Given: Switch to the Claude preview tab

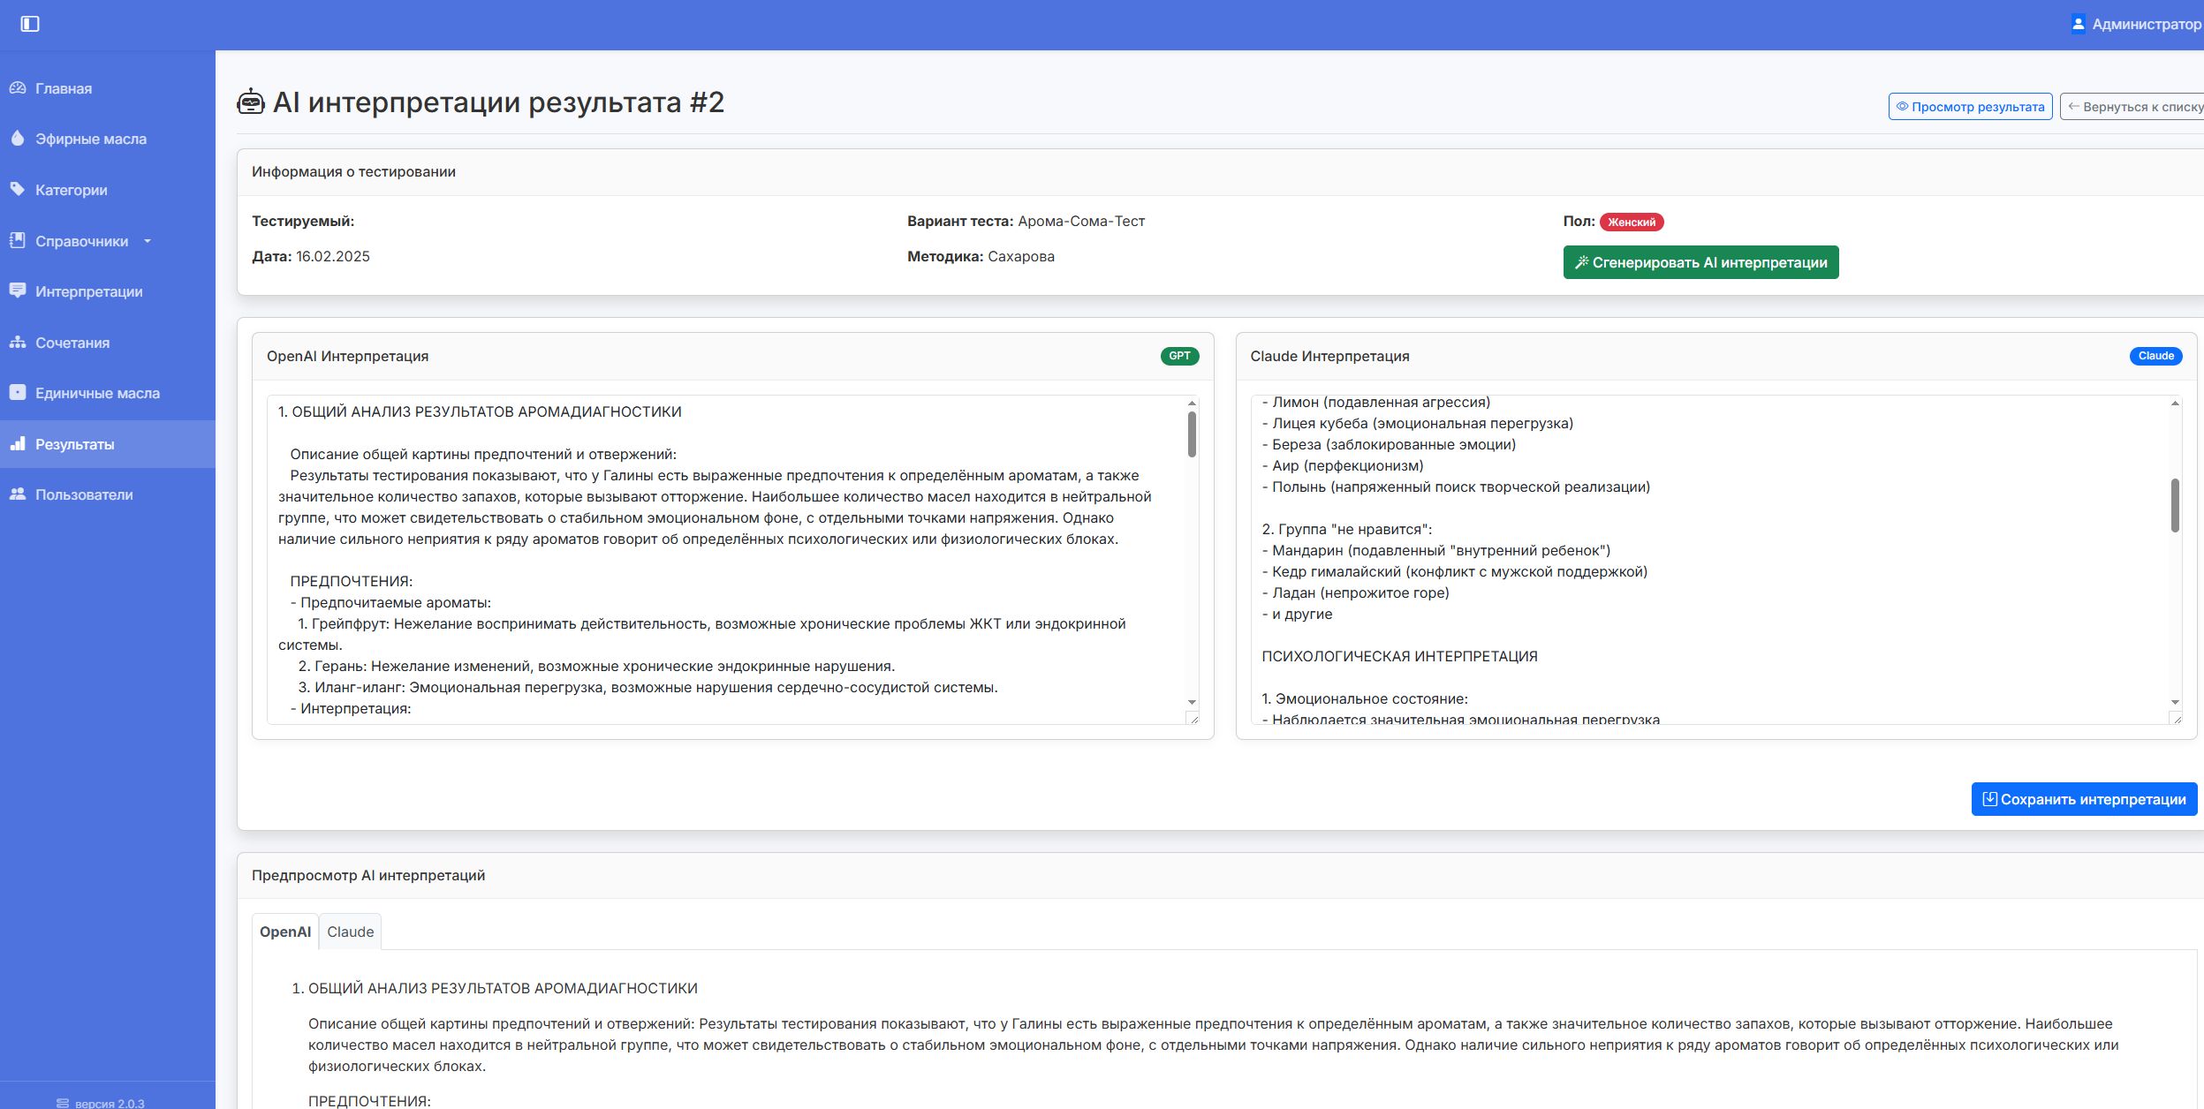Looking at the screenshot, I should point(350,932).
